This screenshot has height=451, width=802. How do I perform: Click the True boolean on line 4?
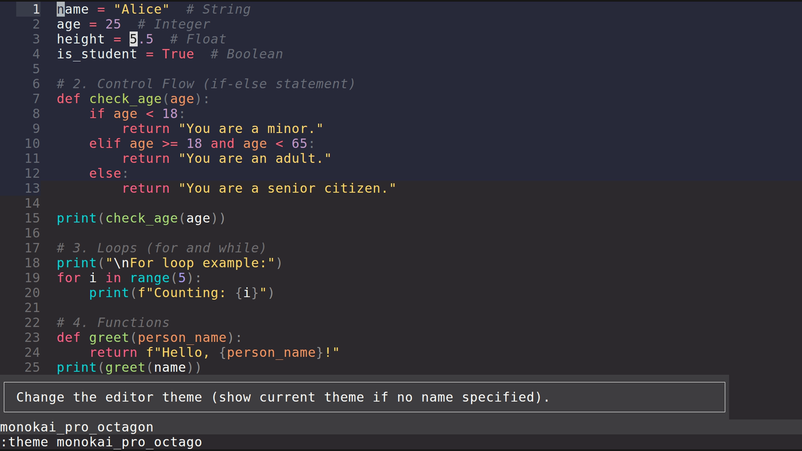[x=178, y=54]
